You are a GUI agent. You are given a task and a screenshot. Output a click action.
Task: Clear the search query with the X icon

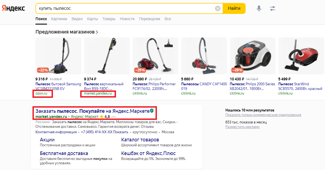coord(218,8)
